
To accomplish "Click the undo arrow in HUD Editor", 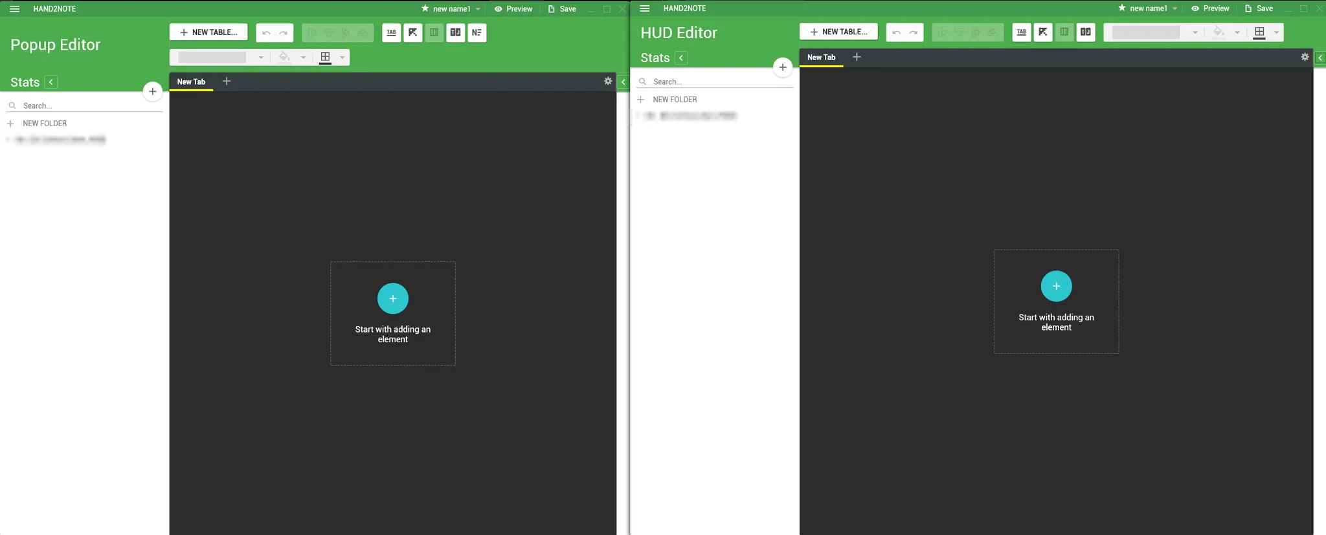I will [896, 32].
